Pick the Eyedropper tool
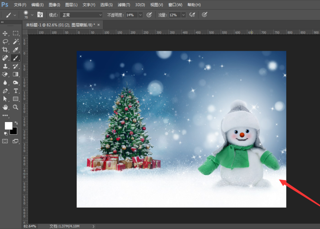Screen dimensions: 320x229 (16, 50)
